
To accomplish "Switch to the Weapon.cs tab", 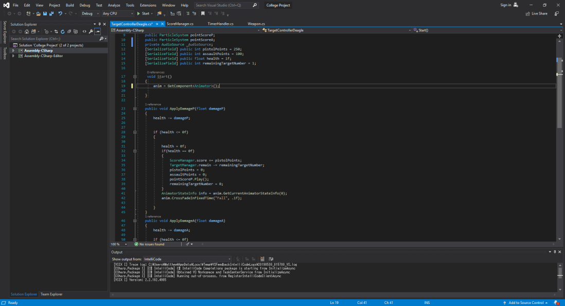I will coord(256,24).
